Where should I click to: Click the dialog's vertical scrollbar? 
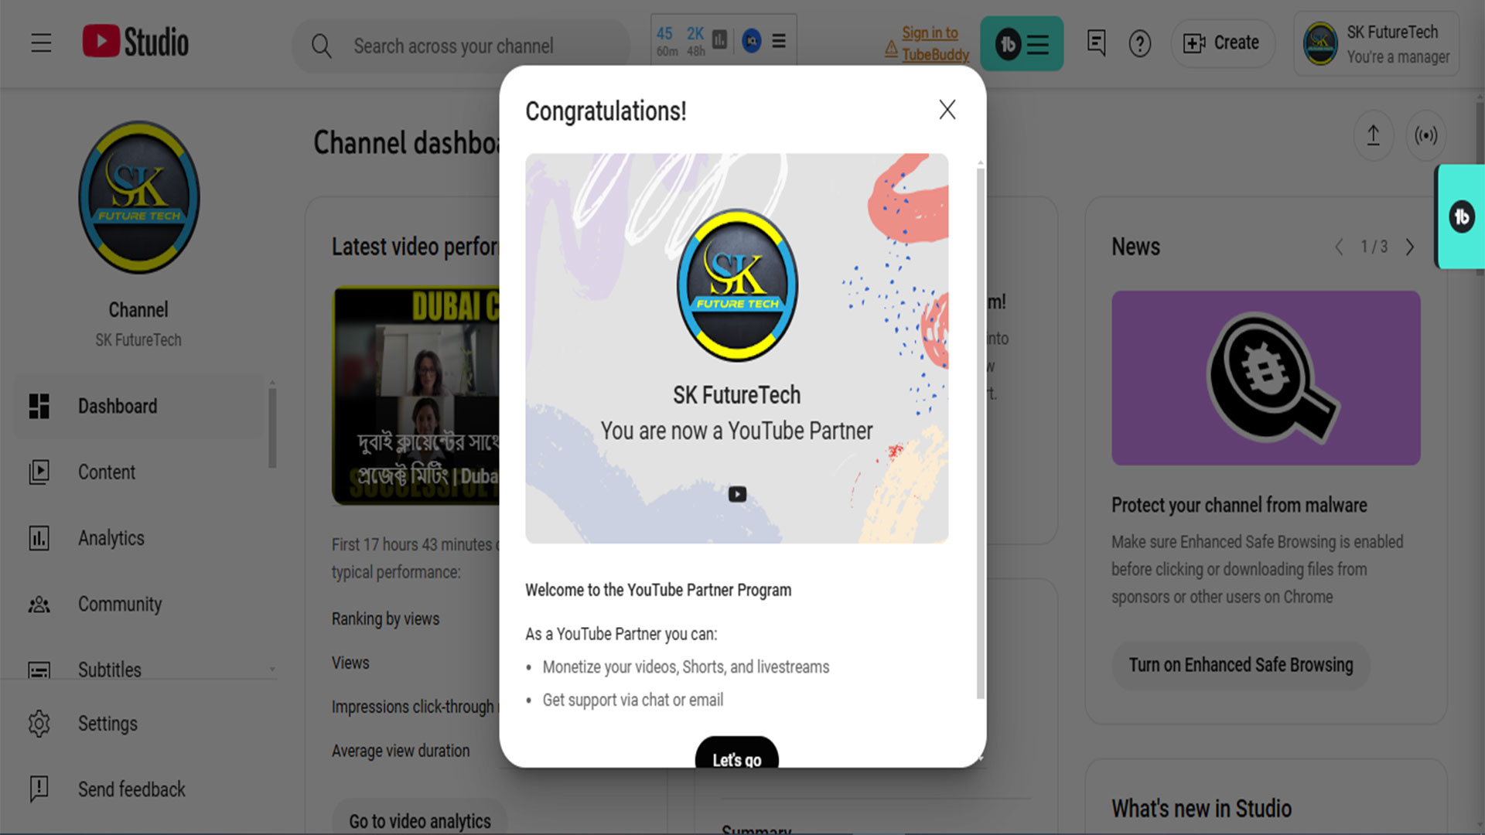980,433
